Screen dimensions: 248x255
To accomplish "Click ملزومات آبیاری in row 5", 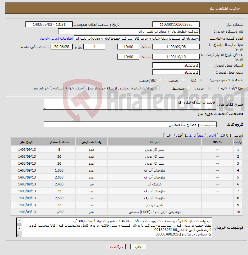I will click(154, 178).
